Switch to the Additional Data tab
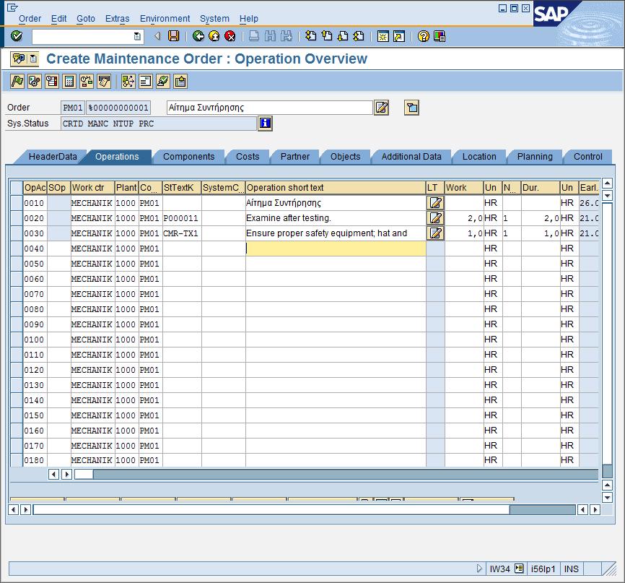Screen dimensions: 625x583 click(411, 157)
